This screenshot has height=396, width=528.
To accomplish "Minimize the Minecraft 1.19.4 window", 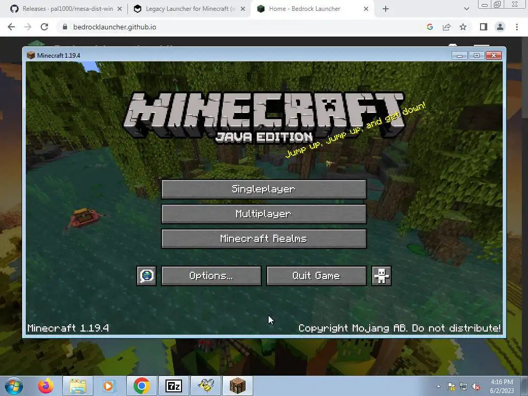I will (x=459, y=56).
